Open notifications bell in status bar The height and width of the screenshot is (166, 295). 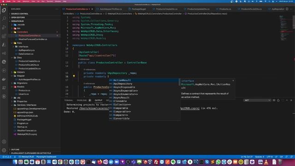coord(292,157)
